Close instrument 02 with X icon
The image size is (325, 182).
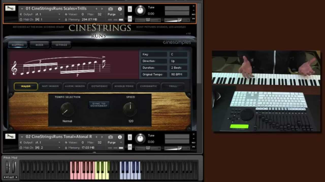pos(194,134)
